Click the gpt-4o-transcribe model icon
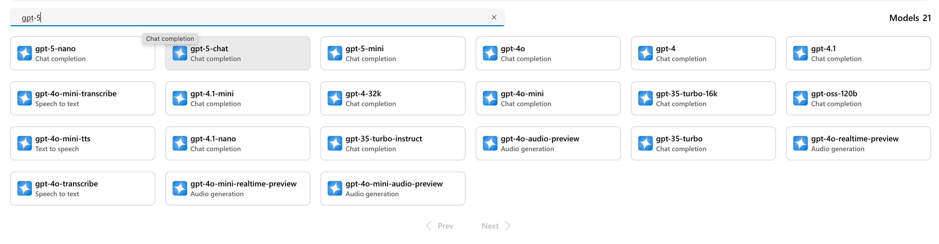 tap(25, 189)
